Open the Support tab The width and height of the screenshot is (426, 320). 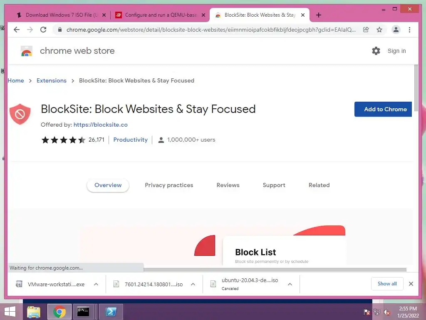coord(274,185)
